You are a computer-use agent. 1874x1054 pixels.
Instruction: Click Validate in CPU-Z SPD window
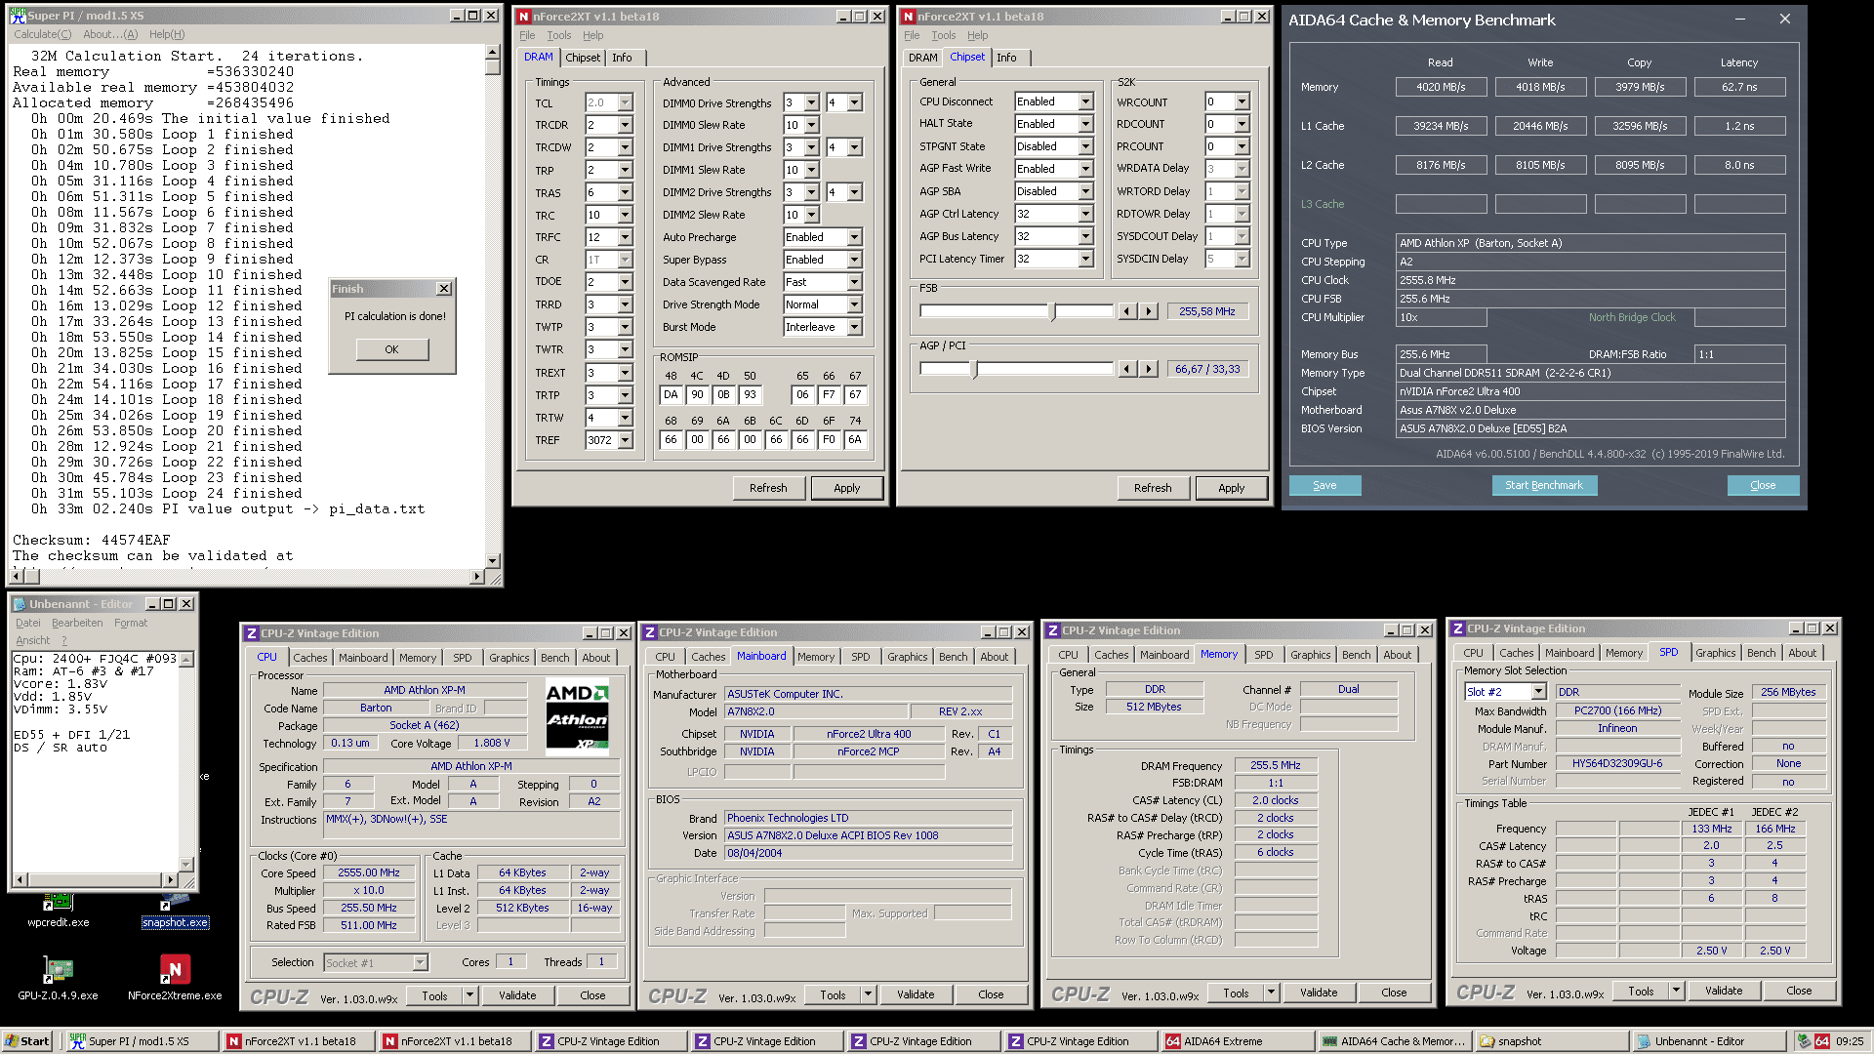(x=1723, y=991)
